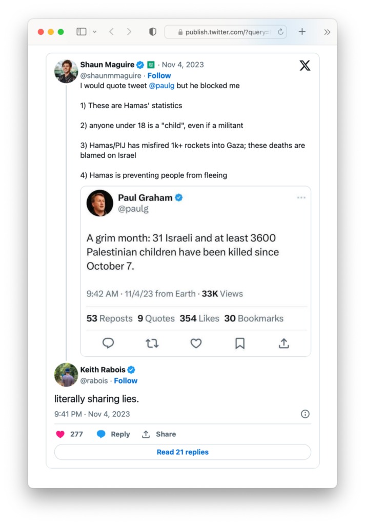Click Safari's privacy shield icon
Image resolution: width=365 pixels, height=525 pixels.
(152, 31)
